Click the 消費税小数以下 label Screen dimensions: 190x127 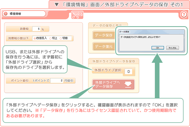pyautogui.click(x=18, y=38)
